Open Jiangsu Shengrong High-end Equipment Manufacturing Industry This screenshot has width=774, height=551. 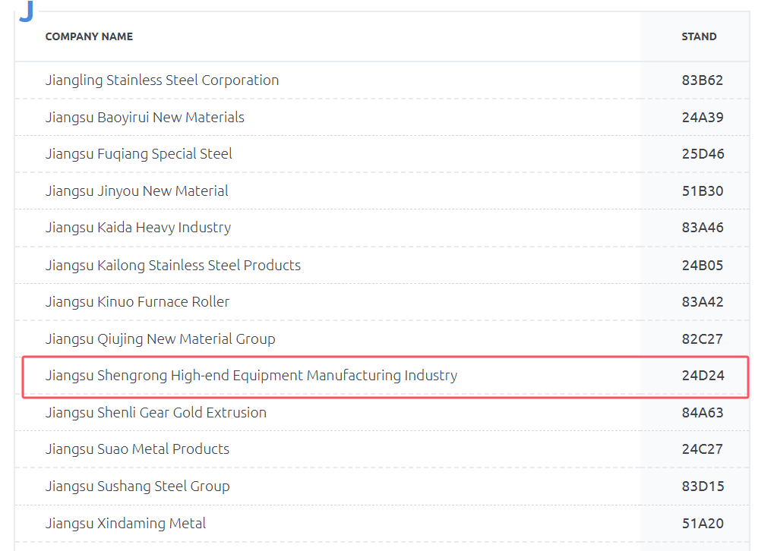251,376
